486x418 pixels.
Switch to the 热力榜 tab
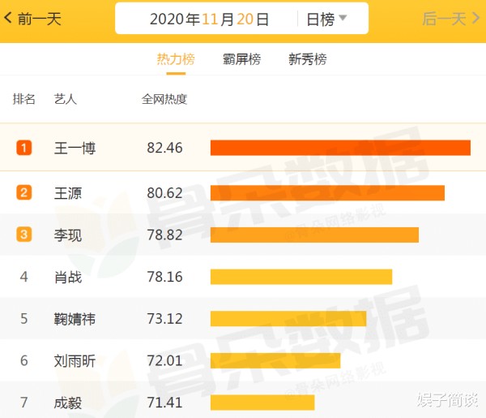pos(176,59)
